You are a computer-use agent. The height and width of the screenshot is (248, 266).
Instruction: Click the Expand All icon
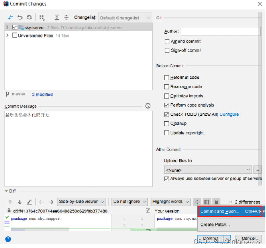point(57,17)
